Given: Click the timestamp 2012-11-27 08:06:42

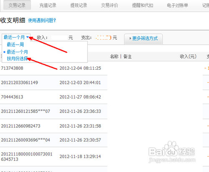Looking at the screenshot, I should point(80,97).
